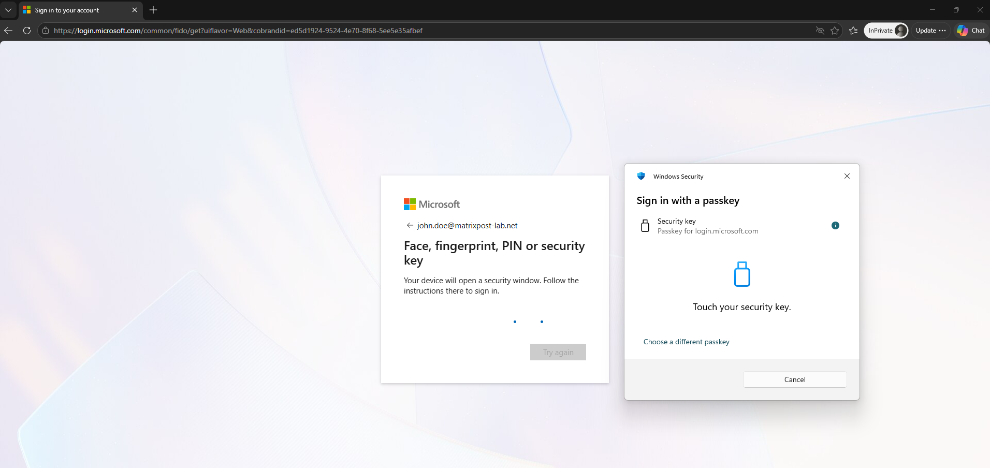Refresh the current page
The width and height of the screenshot is (990, 468).
pyautogui.click(x=27, y=31)
